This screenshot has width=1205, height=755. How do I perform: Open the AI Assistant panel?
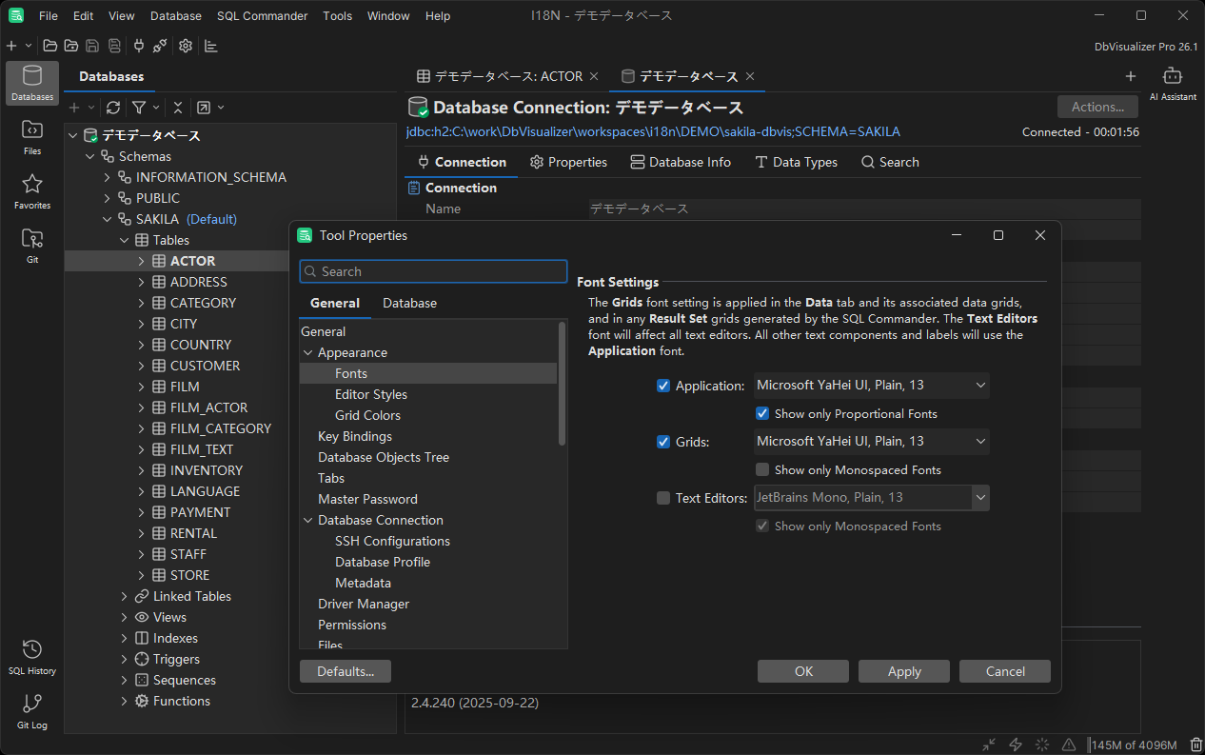[1173, 83]
